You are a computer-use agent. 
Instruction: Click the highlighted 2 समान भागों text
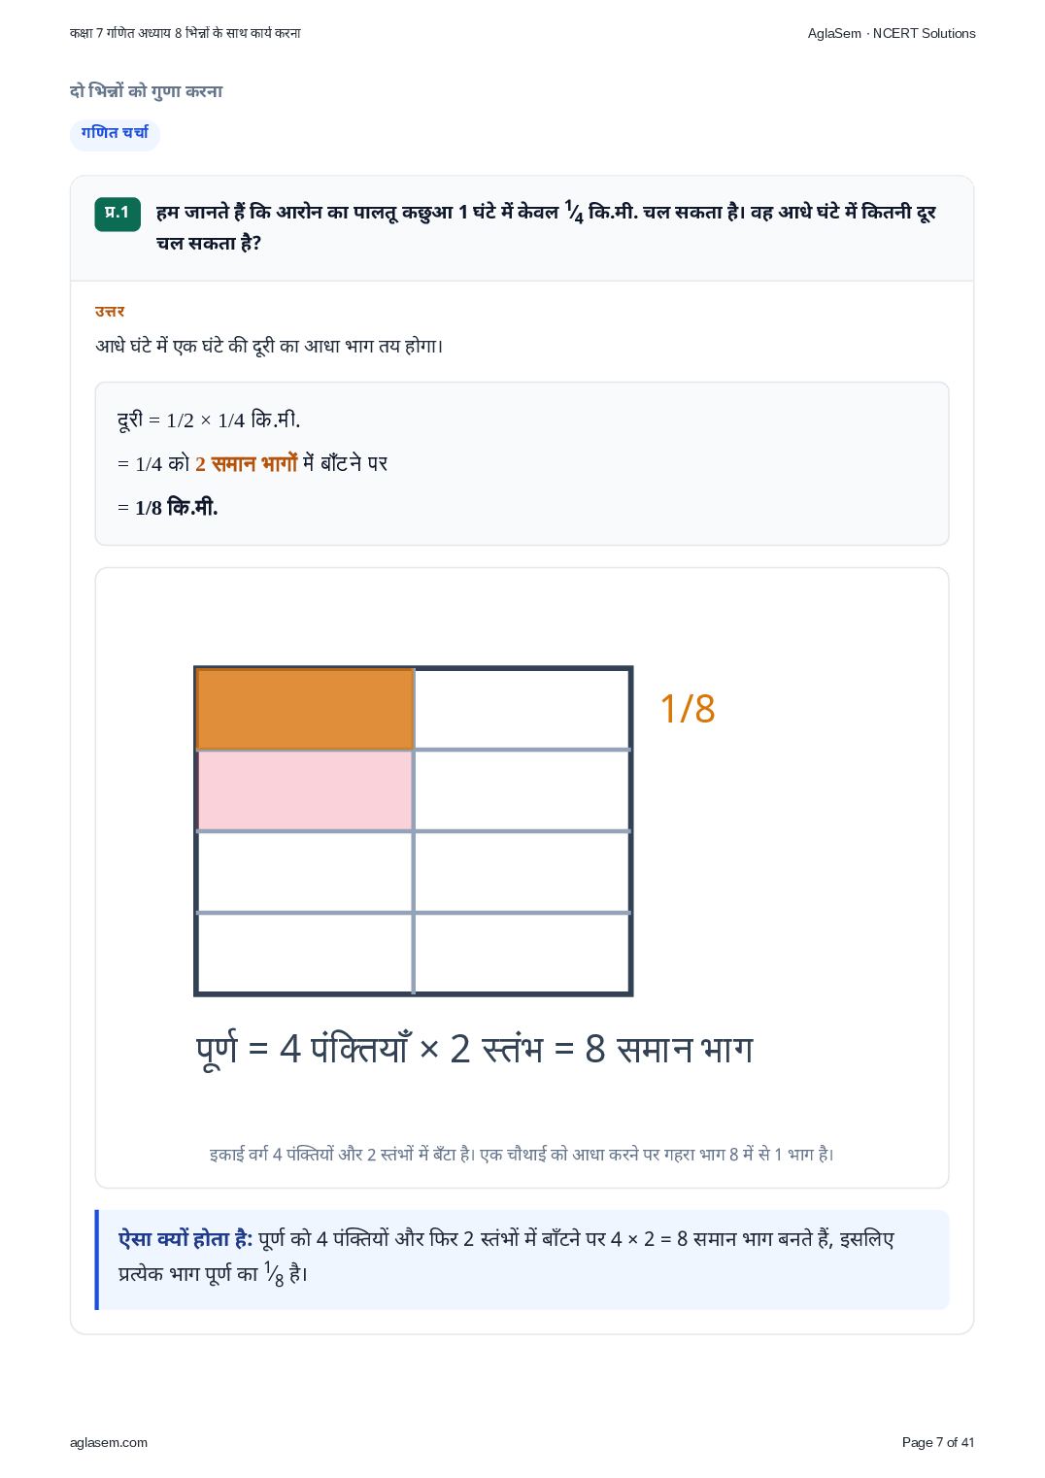[x=247, y=463]
